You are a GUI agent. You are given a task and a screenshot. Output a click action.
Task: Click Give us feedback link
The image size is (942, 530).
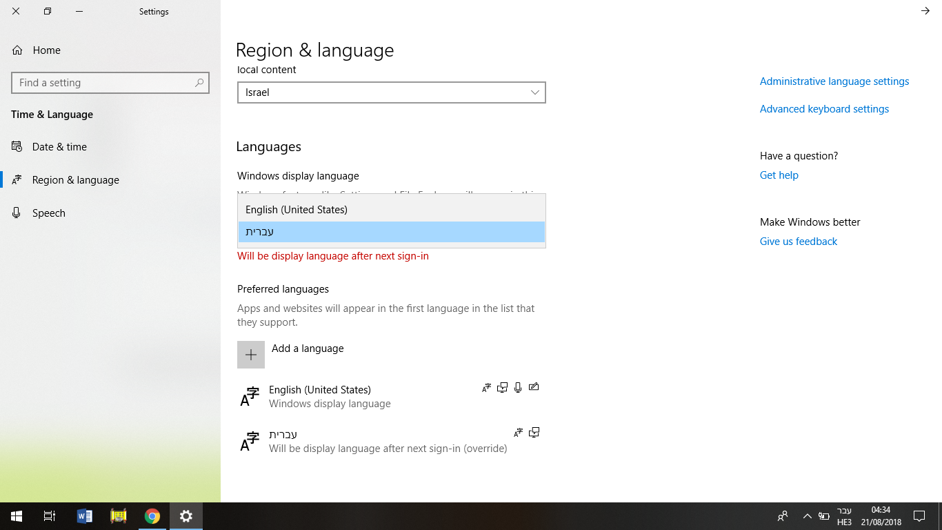799,242
